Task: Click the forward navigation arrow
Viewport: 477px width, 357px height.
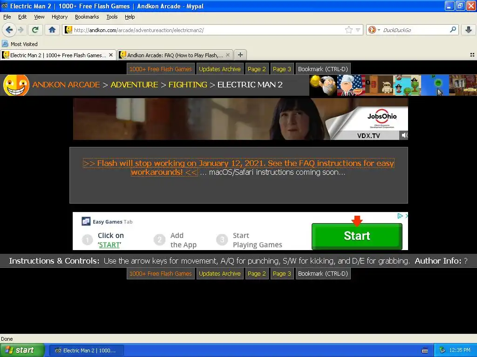Action: [x=20, y=30]
